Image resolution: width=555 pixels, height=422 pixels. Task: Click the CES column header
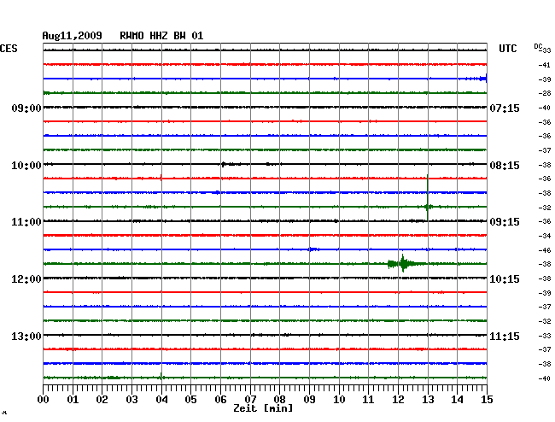pyautogui.click(x=9, y=49)
